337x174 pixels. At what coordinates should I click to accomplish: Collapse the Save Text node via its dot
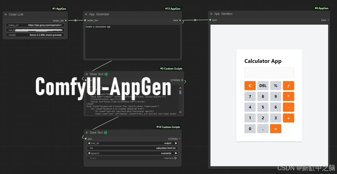pyautogui.click(x=87, y=132)
